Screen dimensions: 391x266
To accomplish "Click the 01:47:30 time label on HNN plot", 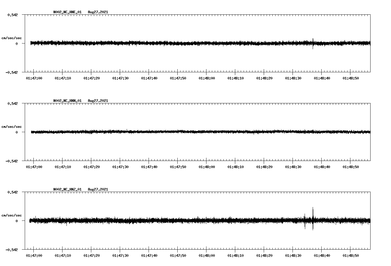I will [x=120, y=167].
